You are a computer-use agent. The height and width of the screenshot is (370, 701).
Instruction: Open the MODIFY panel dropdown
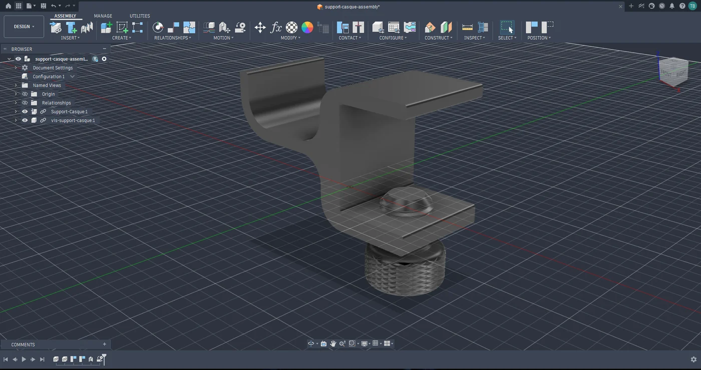point(290,38)
